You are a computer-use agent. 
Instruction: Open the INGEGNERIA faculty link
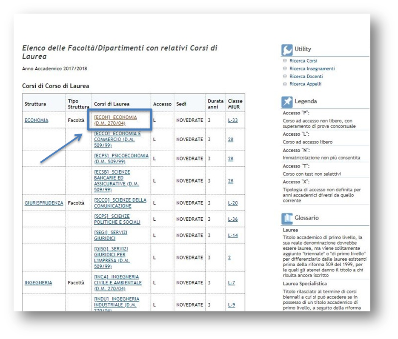pos(38,282)
